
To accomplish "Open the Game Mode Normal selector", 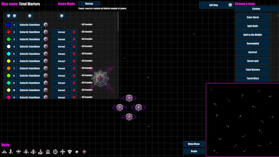I will coord(89,4).
